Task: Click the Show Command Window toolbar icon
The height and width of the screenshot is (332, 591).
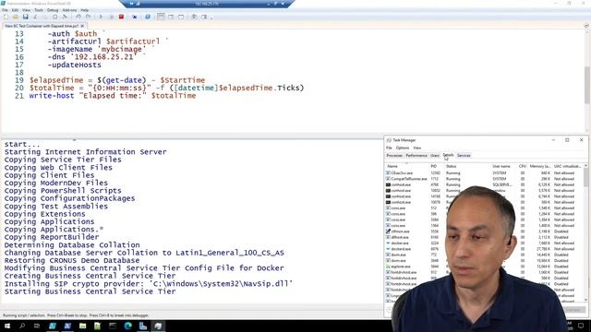Action: point(195,17)
